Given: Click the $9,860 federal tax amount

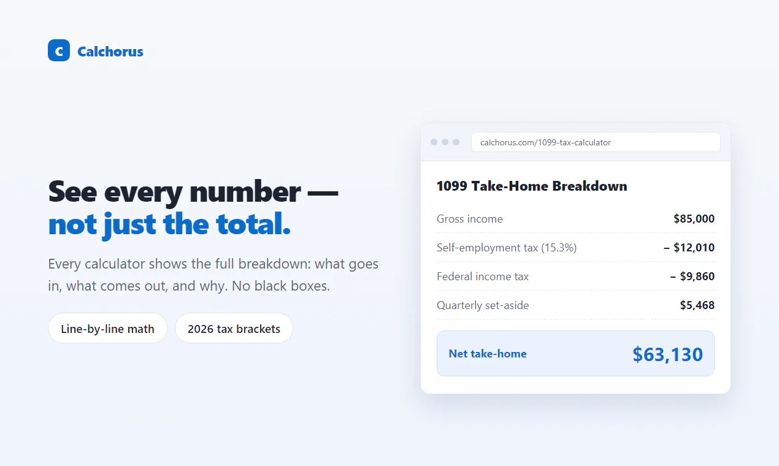Looking at the screenshot, I should point(692,277).
